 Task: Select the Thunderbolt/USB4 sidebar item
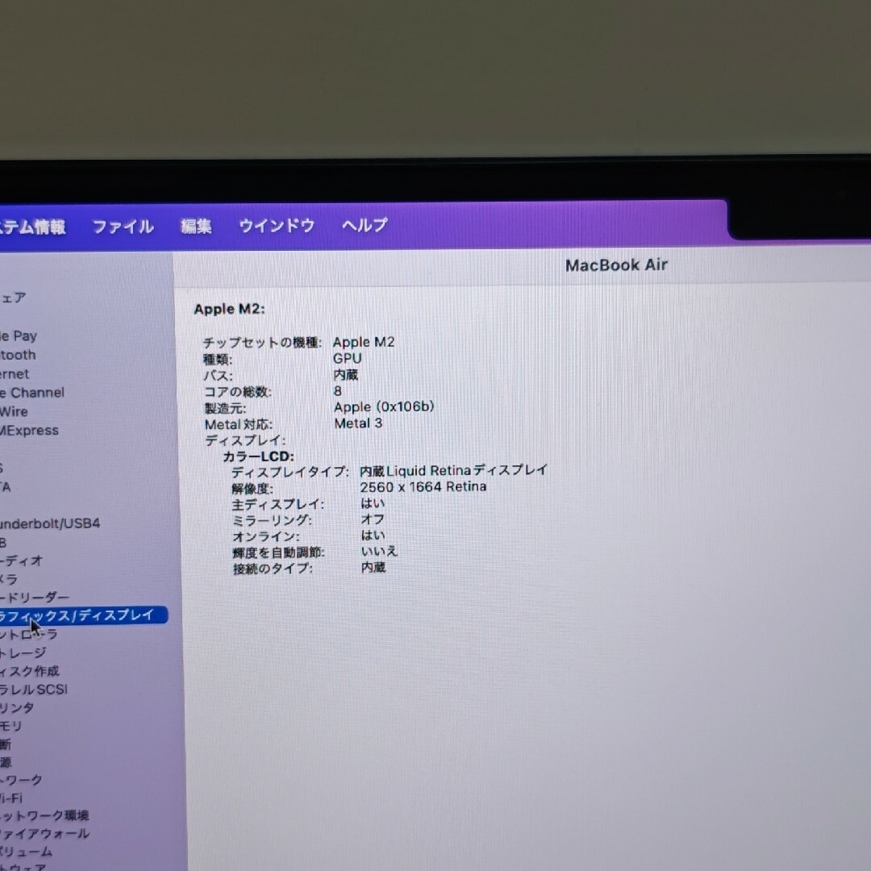point(50,523)
